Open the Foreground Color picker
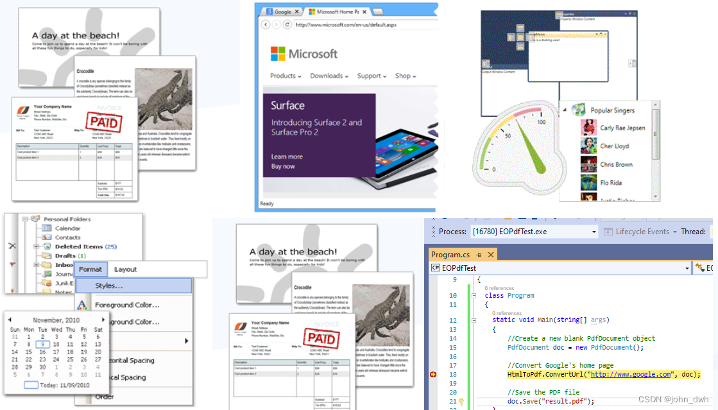Viewport: 718px width, 410px height. [127, 303]
